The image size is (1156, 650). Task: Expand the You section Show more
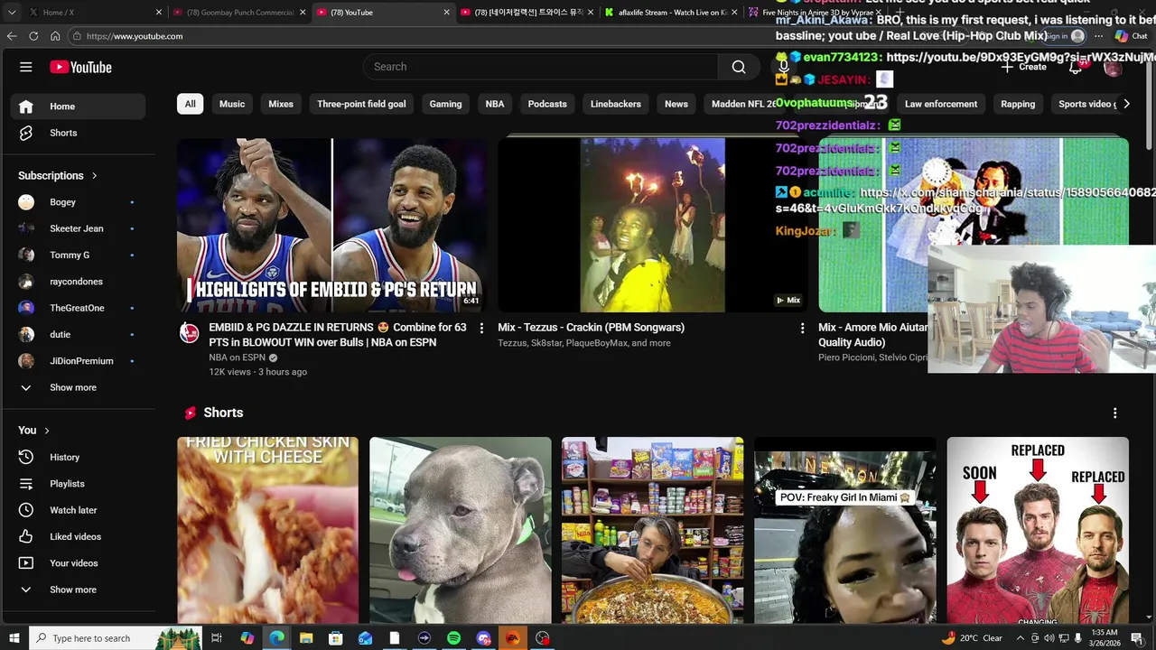[78, 590]
